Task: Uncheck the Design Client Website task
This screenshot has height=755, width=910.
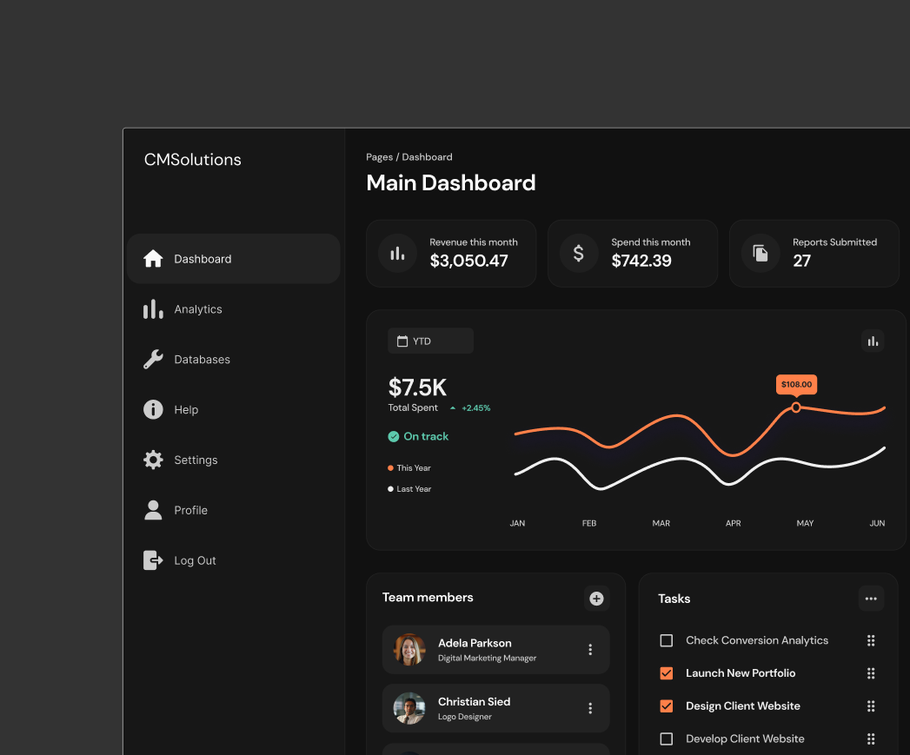Action: click(667, 706)
